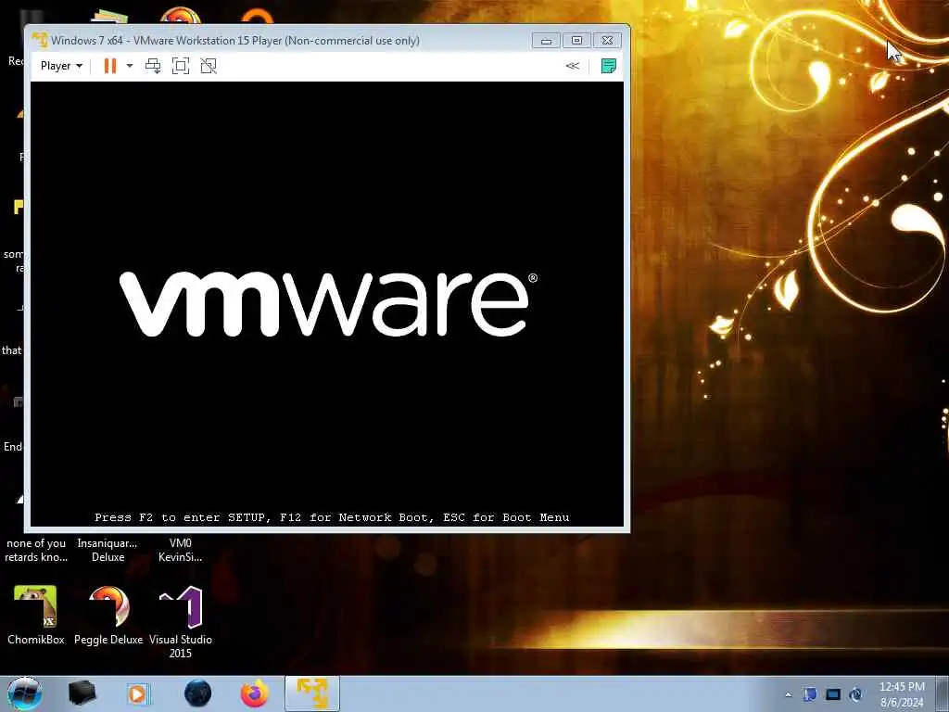Click the network tray icon
This screenshot has width=949, height=712.
(x=810, y=694)
